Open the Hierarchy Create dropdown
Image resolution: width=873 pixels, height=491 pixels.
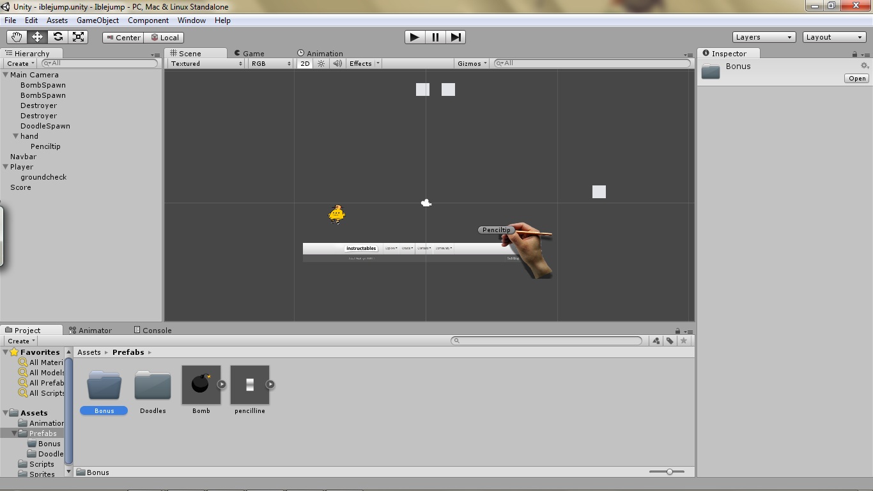pyautogui.click(x=20, y=63)
